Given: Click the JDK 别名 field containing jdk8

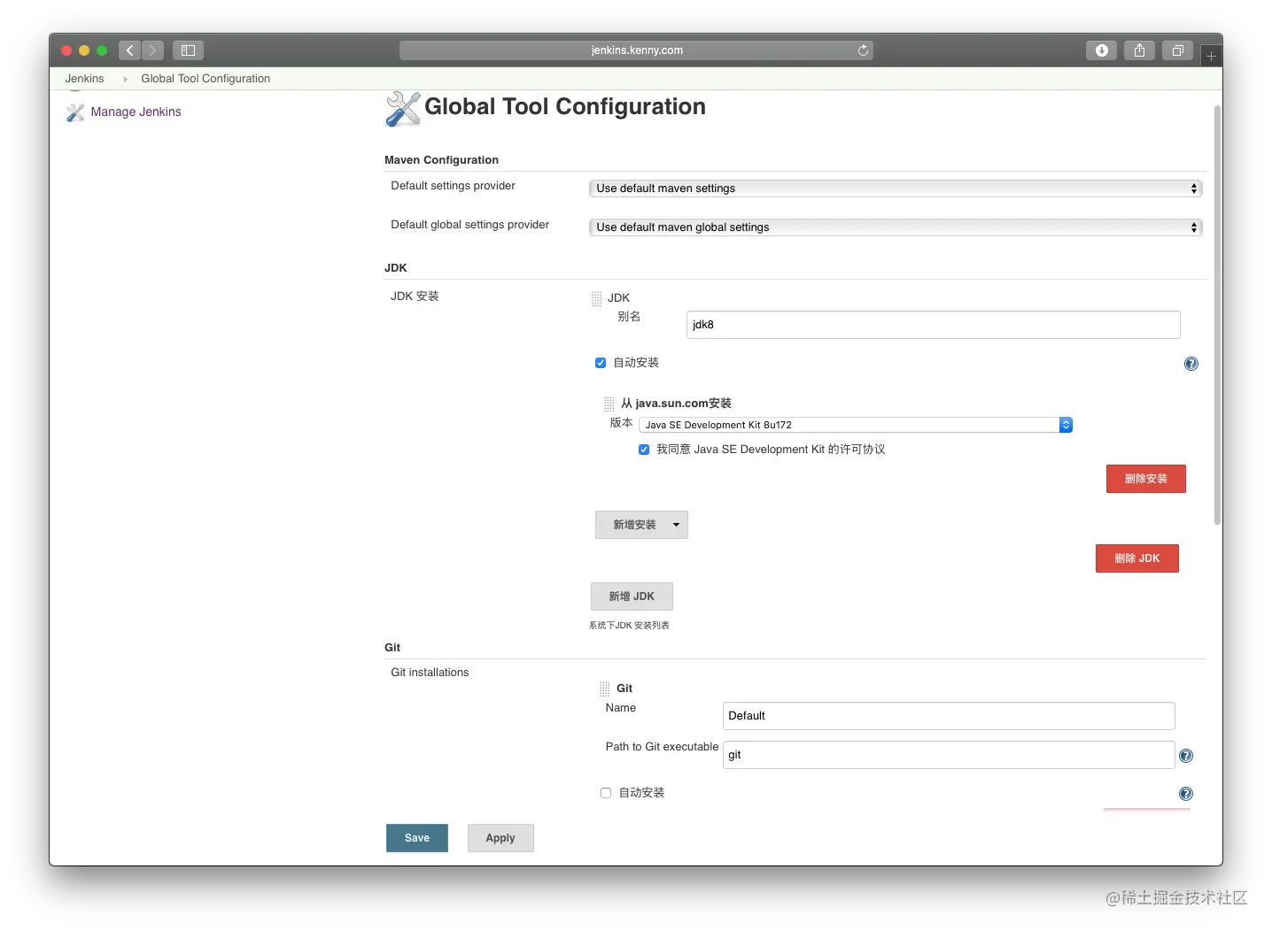Looking at the screenshot, I should pos(934,325).
